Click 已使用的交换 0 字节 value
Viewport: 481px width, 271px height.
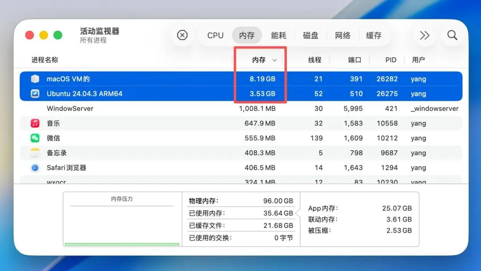283,238
